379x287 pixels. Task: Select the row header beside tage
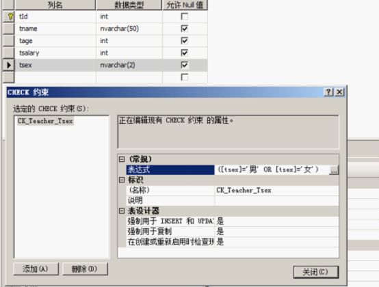click(8, 40)
